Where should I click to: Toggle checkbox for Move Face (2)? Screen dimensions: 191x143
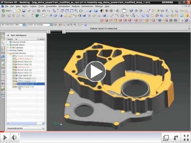[13, 62]
